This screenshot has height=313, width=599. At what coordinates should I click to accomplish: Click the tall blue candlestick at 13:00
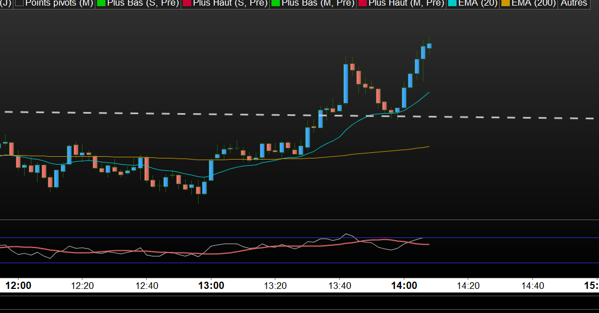point(211,170)
